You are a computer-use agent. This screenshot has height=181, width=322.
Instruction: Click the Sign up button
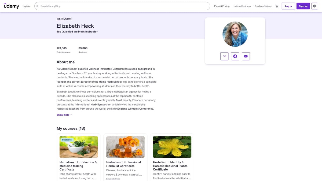click(303, 6)
